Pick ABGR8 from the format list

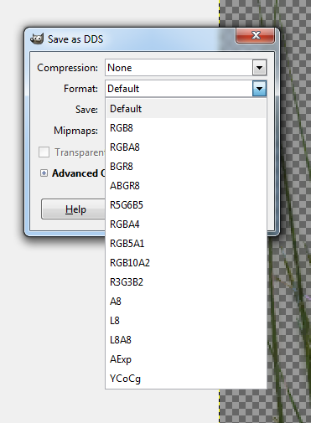186,186
